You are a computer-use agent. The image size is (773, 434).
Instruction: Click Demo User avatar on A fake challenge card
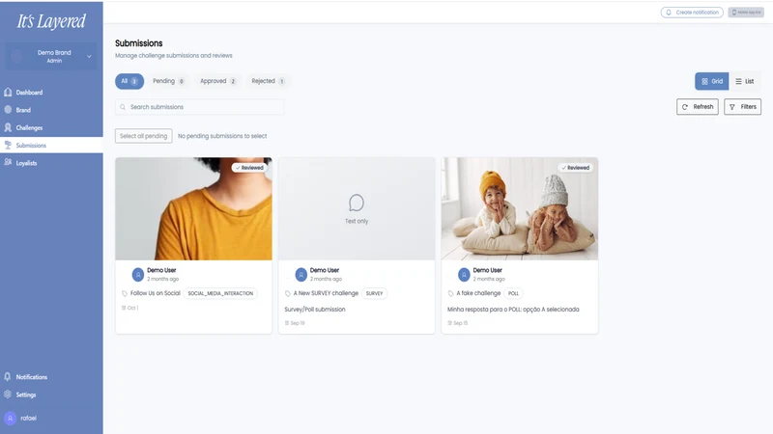pyautogui.click(x=464, y=275)
